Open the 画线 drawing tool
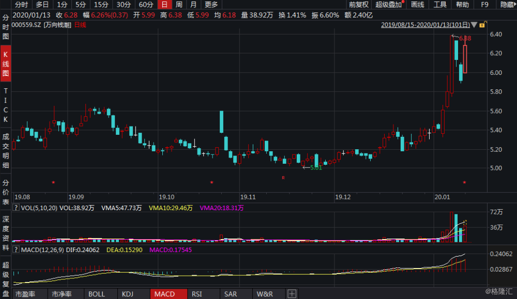This screenshot has height=299, width=517. coord(417,5)
